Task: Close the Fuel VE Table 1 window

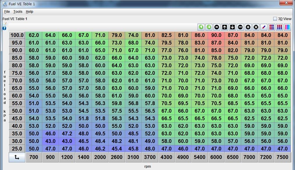Action: point(286,3)
